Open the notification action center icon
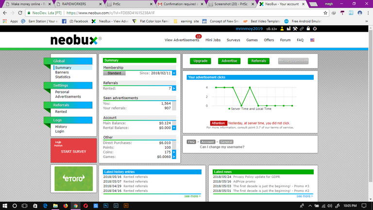The width and height of the screenshot is (373, 210). (364, 206)
